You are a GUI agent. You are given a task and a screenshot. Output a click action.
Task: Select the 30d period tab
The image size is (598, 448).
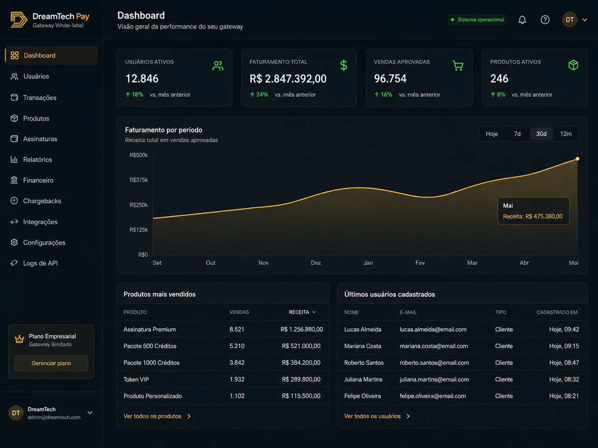pos(541,134)
